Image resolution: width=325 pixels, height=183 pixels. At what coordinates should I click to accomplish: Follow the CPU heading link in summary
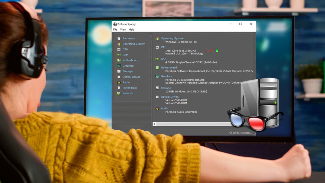pyautogui.click(x=164, y=47)
